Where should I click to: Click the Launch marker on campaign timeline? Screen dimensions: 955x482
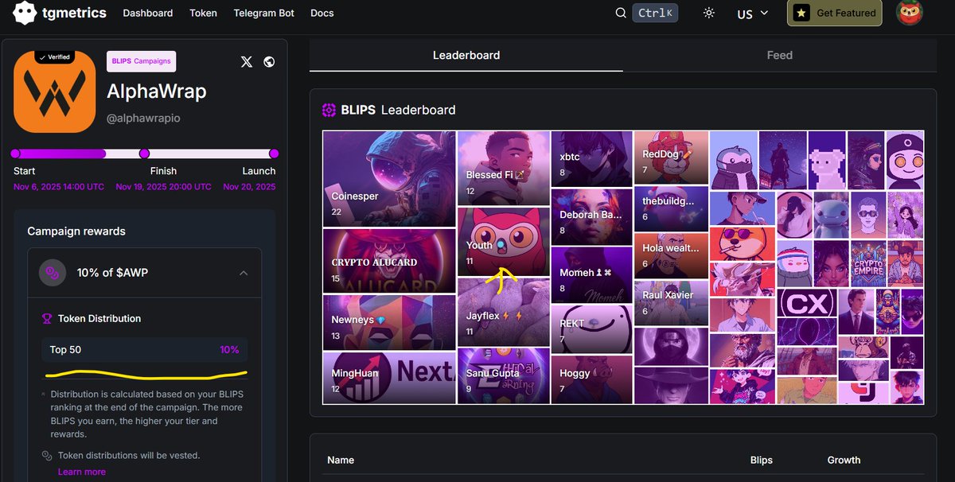pyautogui.click(x=274, y=154)
